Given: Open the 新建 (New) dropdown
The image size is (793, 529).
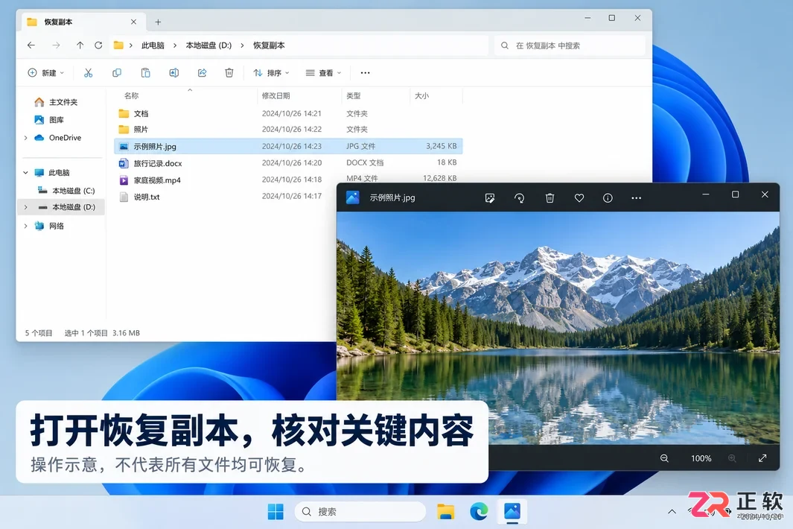Looking at the screenshot, I should [x=46, y=73].
